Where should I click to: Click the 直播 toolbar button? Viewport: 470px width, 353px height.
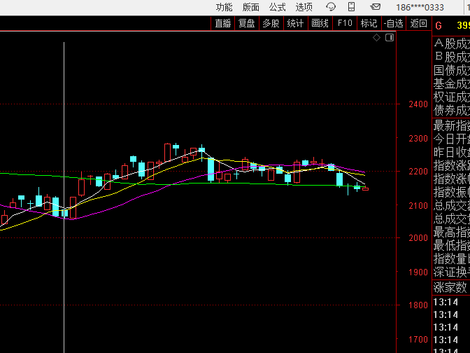click(x=223, y=23)
